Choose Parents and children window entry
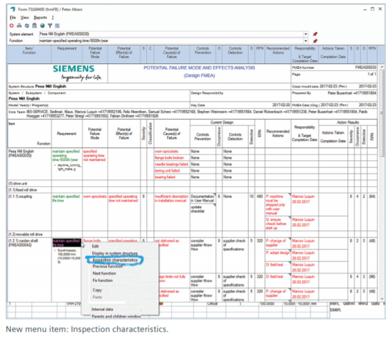The height and width of the screenshot is (337, 390). 116,316
